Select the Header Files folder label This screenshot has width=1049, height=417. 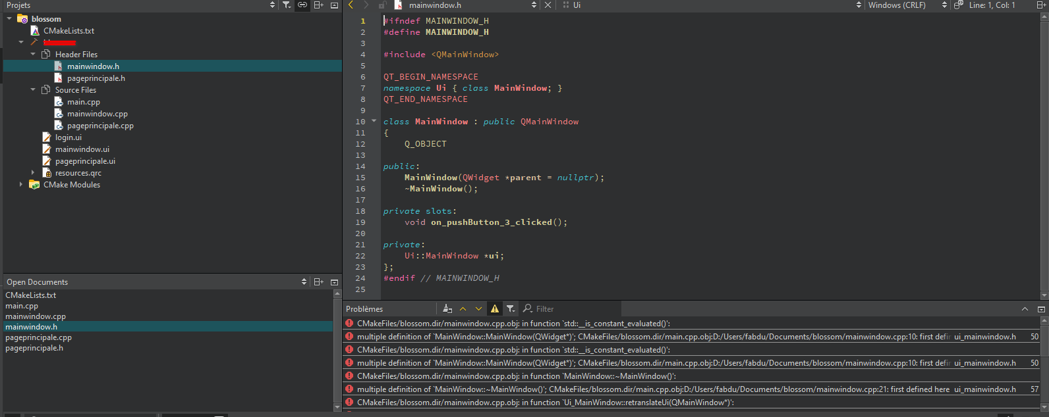pyautogui.click(x=76, y=55)
